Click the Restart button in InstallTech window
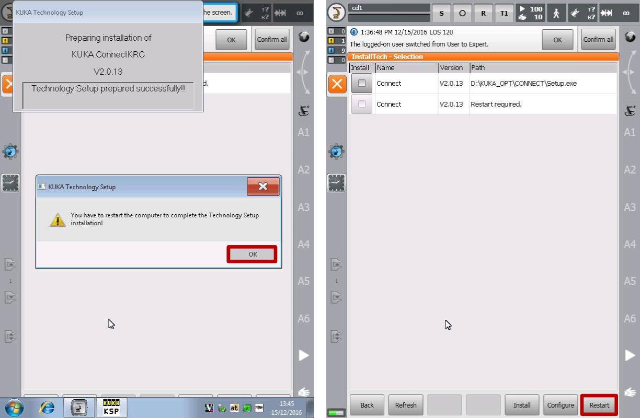The width and height of the screenshot is (640, 418). pos(599,405)
